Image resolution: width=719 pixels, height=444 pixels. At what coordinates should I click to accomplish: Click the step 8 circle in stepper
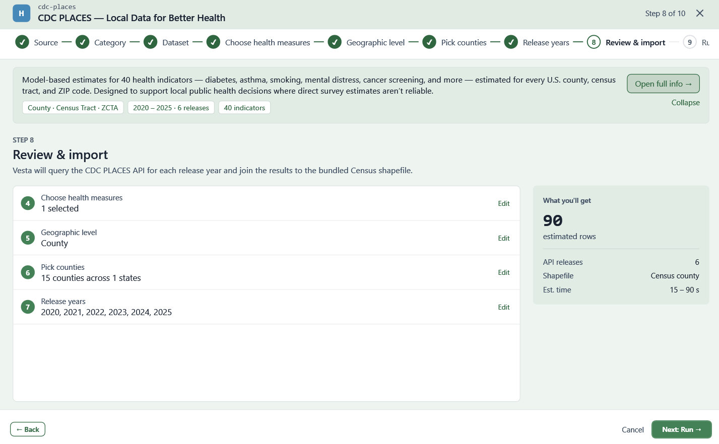coord(594,42)
